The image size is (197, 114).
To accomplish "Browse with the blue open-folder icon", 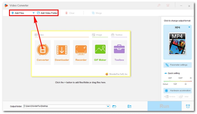I will tap(114, 106).
